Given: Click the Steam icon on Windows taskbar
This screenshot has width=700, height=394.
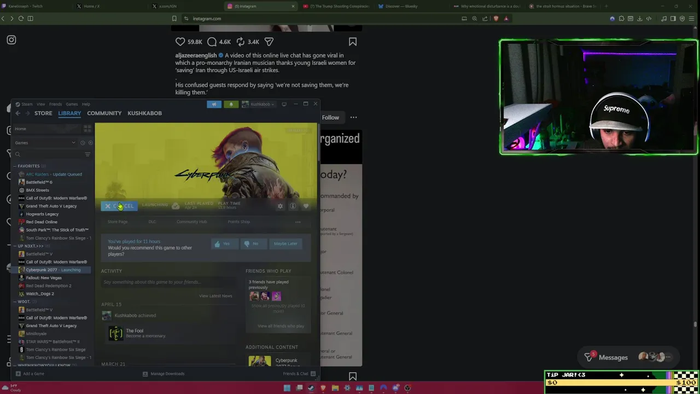Looking at the screenshot, I should [x=311, y=388].
